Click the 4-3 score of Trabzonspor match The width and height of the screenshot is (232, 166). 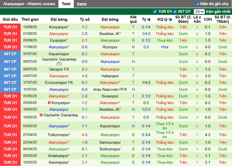click(84, 135)
